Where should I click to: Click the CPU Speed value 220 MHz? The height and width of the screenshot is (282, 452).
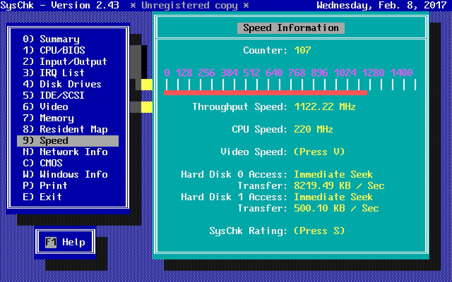314,129
